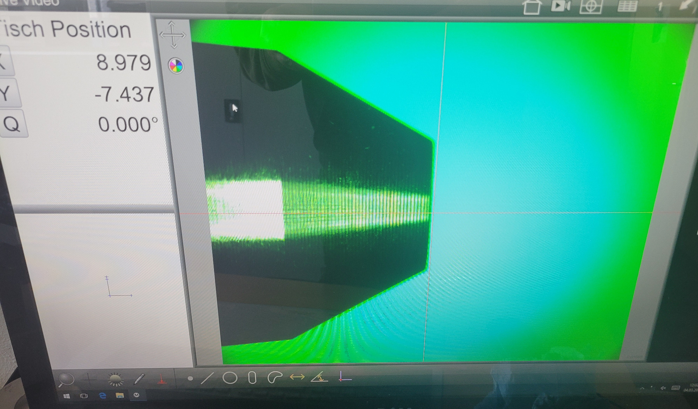The width and height of the screenshot is (698, 409).
Task: Choose the circle measurement tool
Action: (230, 378)
